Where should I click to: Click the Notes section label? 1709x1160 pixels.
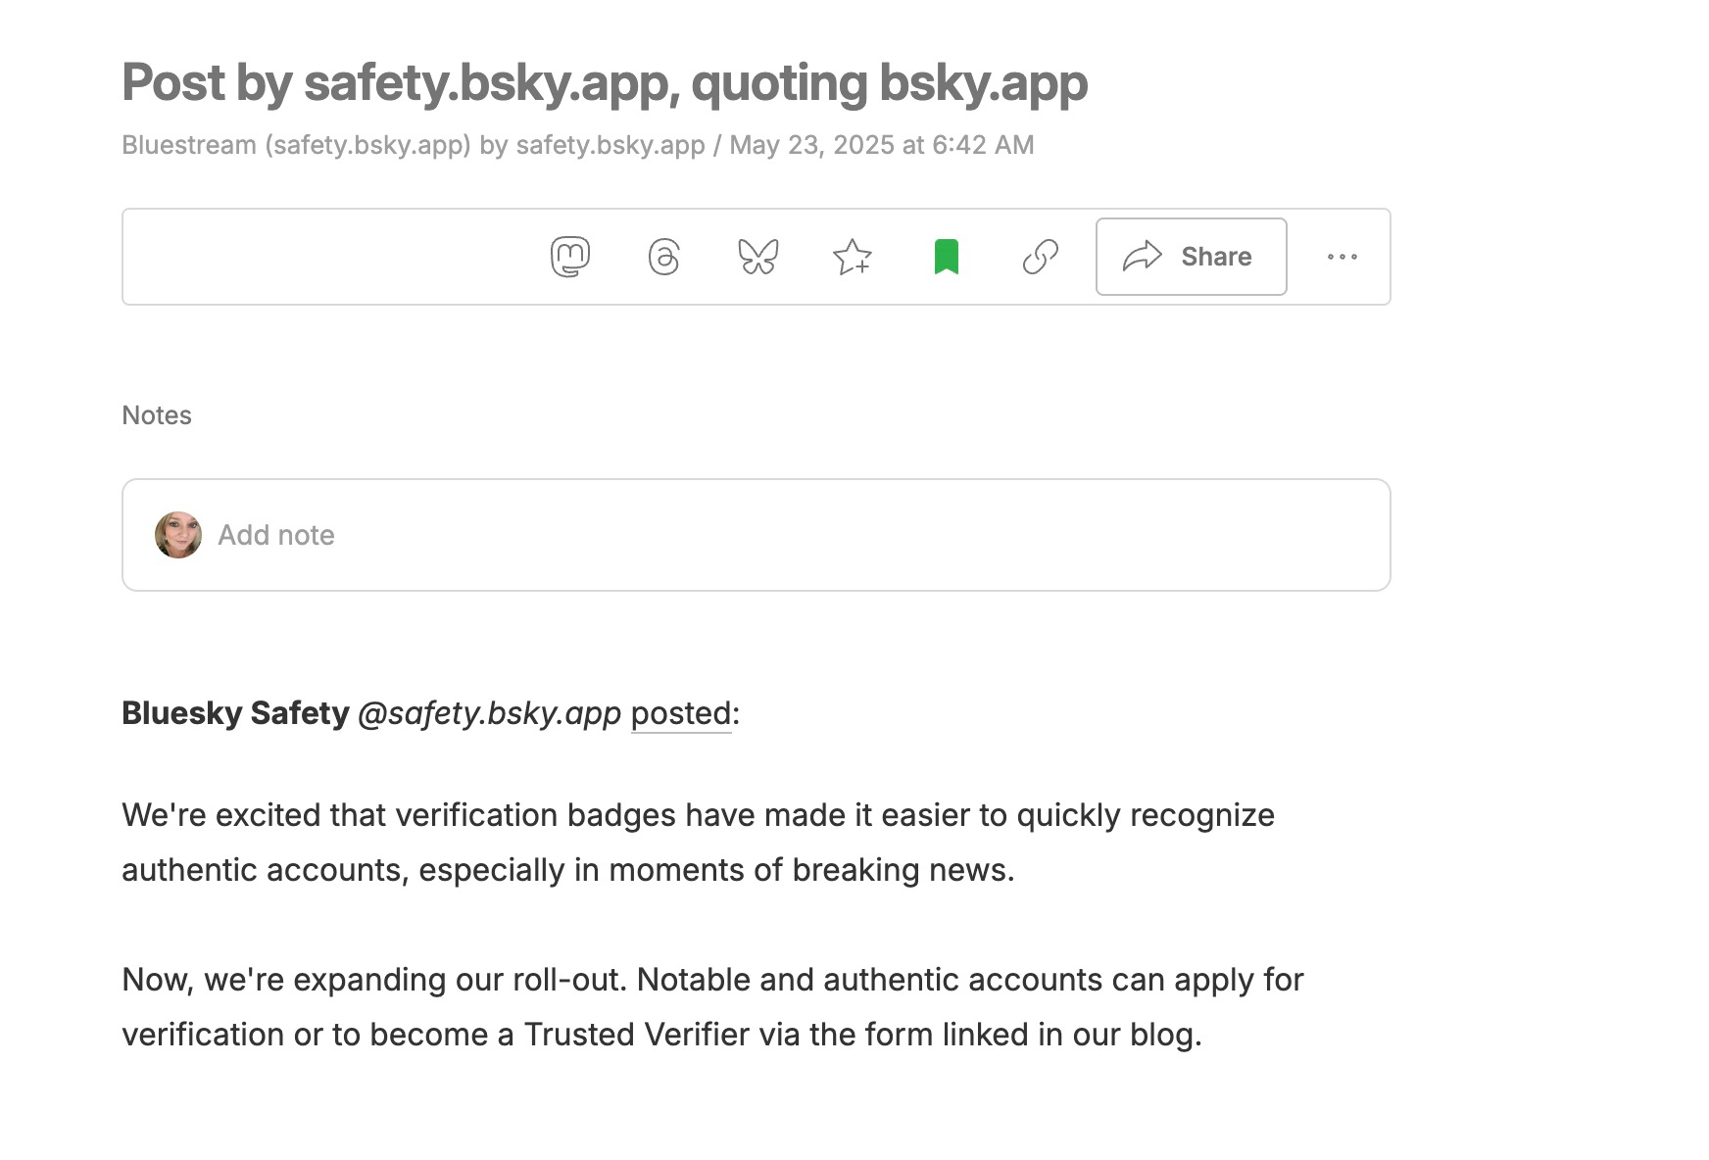click(x=157, y=415)
